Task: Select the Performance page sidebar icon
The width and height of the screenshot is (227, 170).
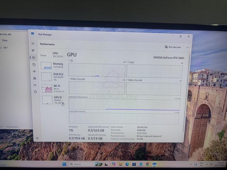Action: (34, 57)
